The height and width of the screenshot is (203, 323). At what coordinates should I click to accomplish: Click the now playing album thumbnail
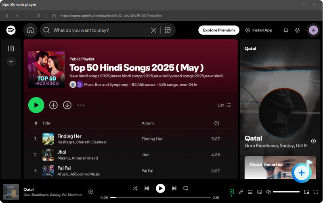pos(11,192)
